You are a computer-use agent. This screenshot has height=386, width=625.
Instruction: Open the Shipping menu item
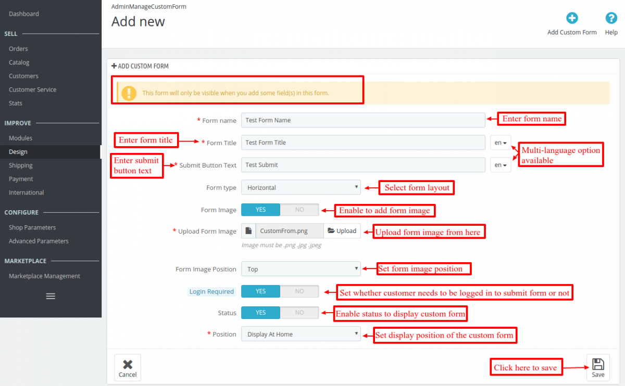pos(21,165)
